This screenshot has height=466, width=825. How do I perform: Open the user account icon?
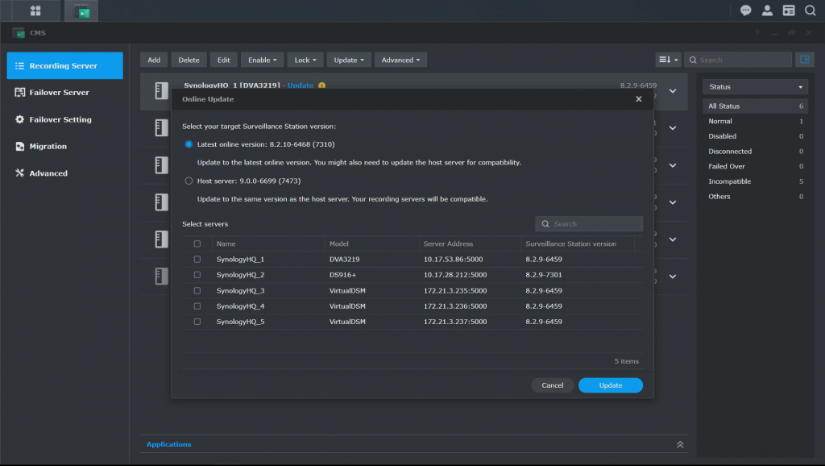[767, 10]
